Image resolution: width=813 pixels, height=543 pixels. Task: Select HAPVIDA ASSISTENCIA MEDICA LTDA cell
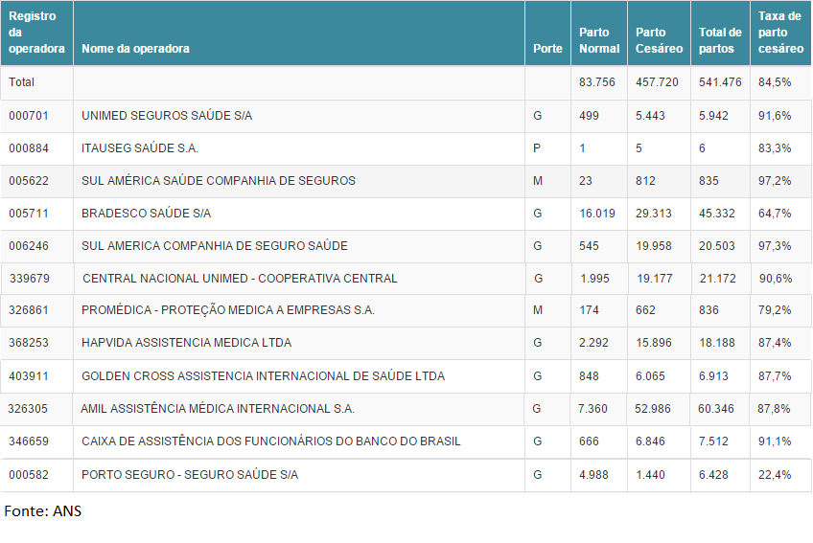[186, 343]
